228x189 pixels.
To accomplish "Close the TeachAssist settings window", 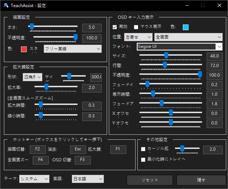I will click(219, 6).
